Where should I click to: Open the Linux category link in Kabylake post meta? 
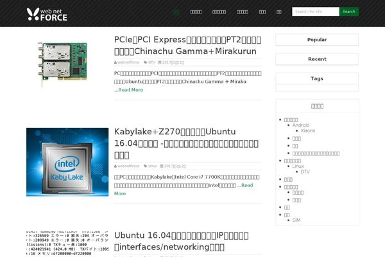click(x=153, y=166)
